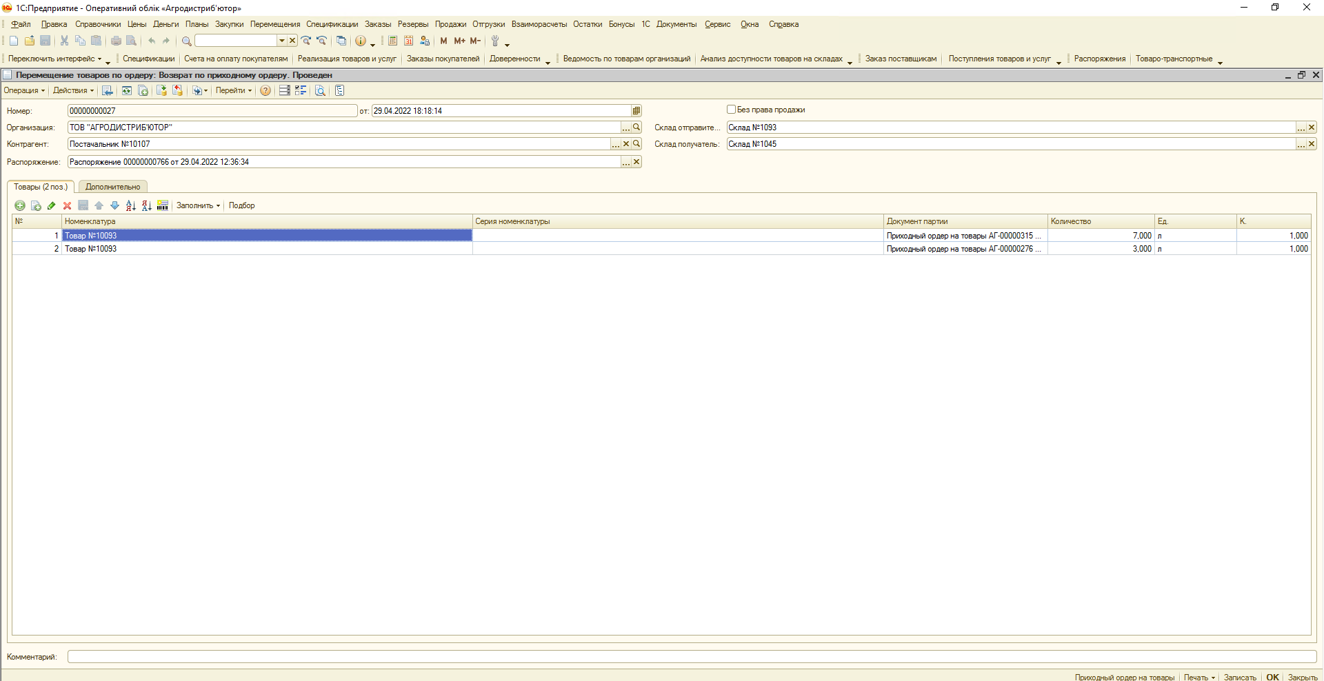Screen dimensions: 1324x681
Task: Delete the row with red X icon
Action: click(x=67, y=205)
